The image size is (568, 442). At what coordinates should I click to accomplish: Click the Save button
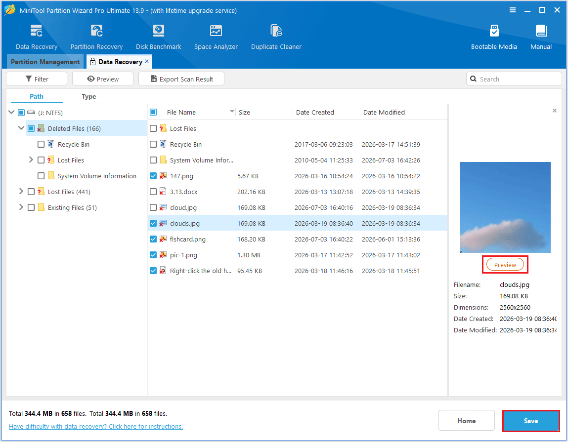tap(531, 421)
